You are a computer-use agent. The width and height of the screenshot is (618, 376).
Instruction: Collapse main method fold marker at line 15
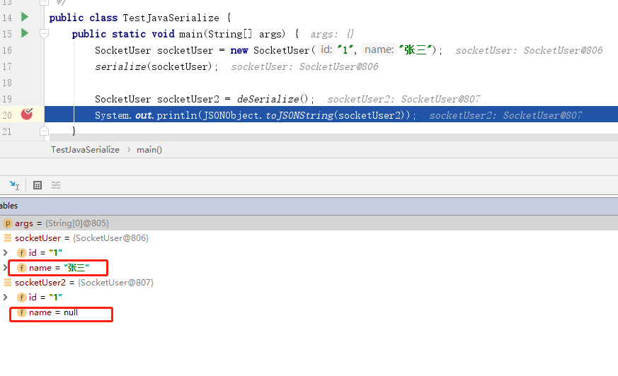point(44,34)
